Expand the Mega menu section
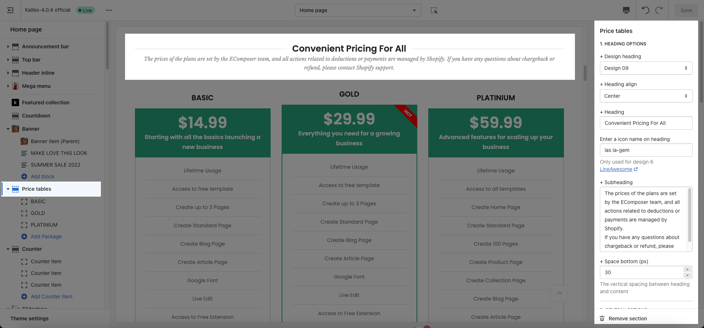 click(8, 86)
